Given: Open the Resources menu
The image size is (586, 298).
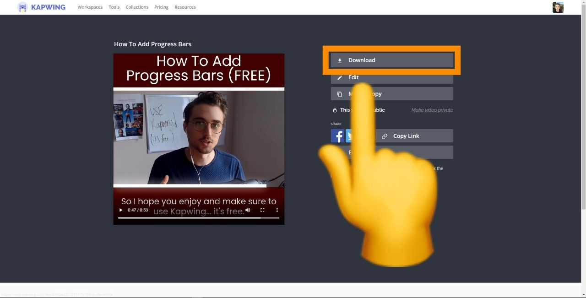Looking at the screenshot, I should click(x=185, y=7).
